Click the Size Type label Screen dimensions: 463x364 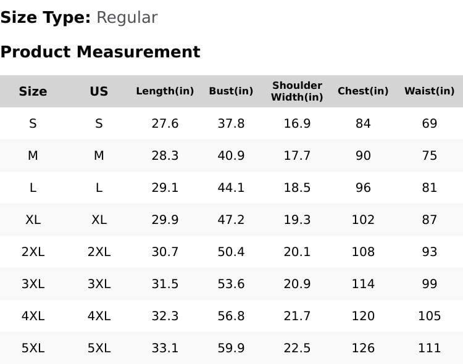tap(46, 18)
